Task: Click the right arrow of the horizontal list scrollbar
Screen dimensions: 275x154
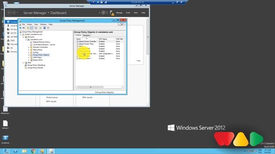Action: pyautogui.click(x=122, y=87)
